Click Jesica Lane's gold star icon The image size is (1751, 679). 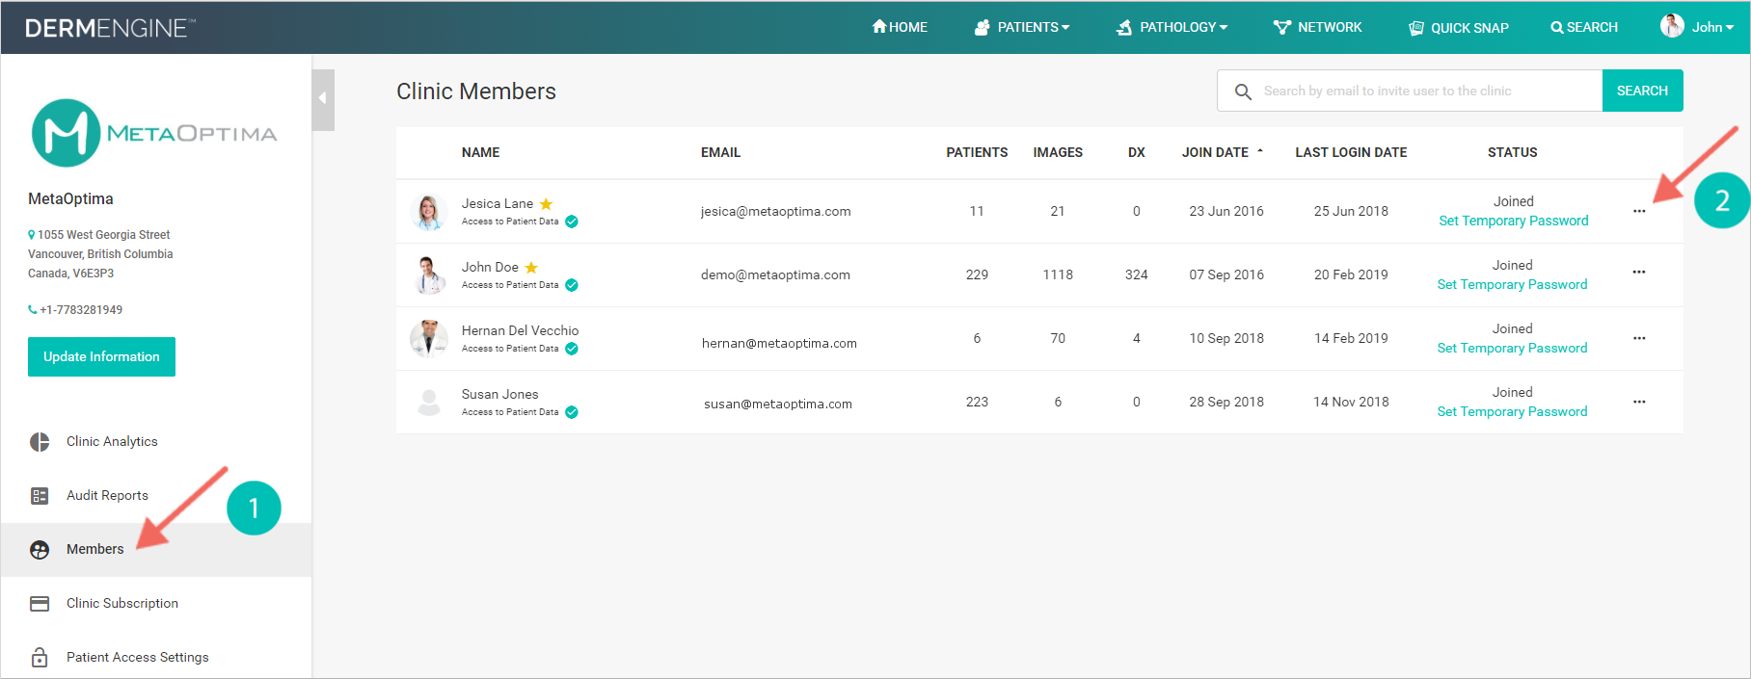[546, 204]
